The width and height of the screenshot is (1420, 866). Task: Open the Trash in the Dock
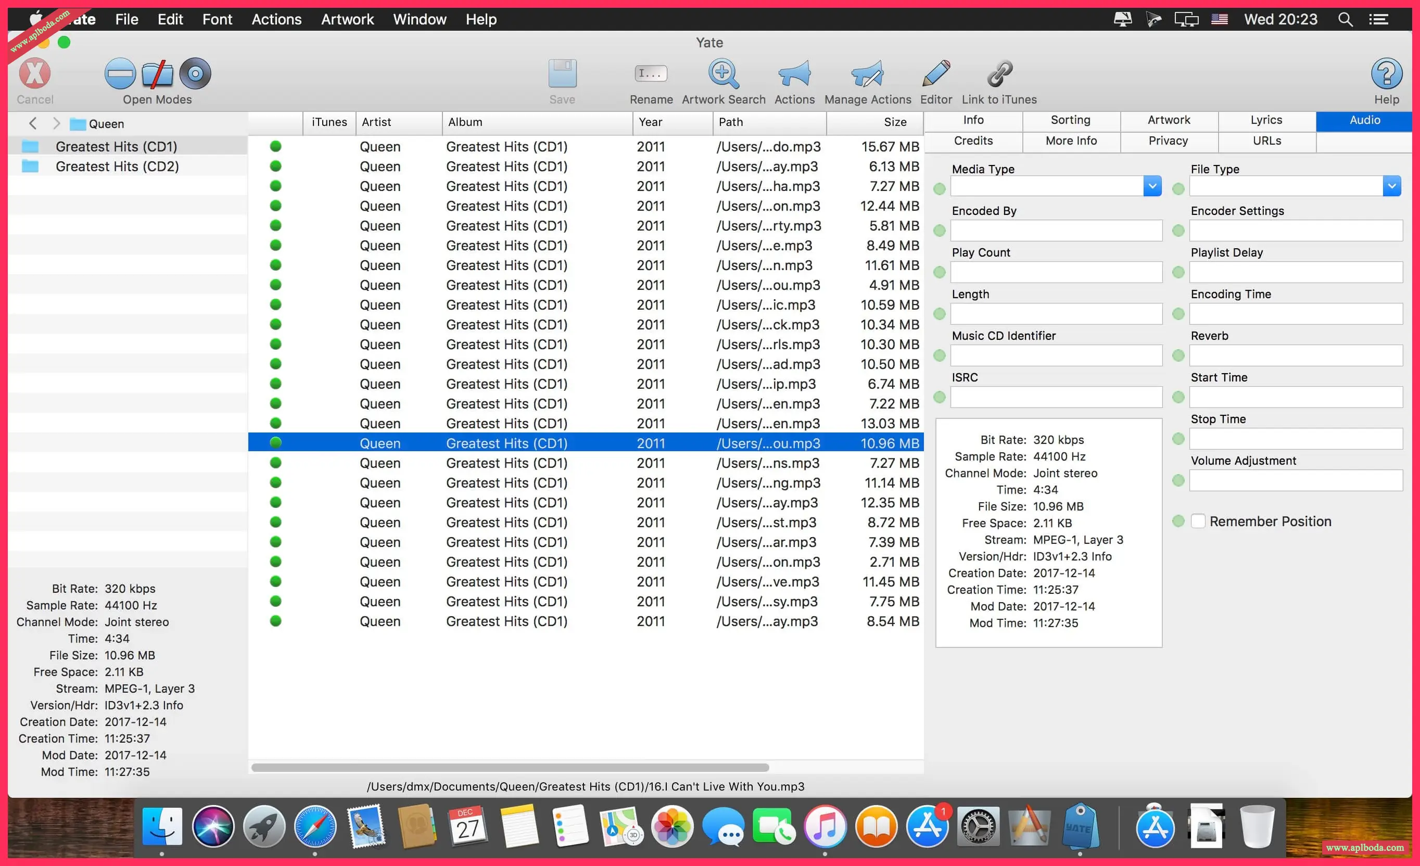[1257, 826]
